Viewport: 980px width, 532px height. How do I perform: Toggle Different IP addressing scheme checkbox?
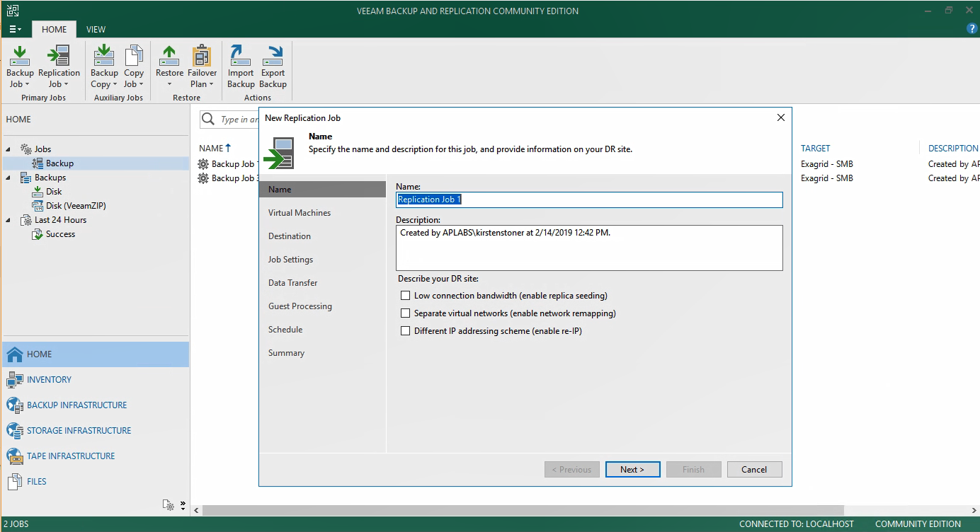tap(406, 330)
